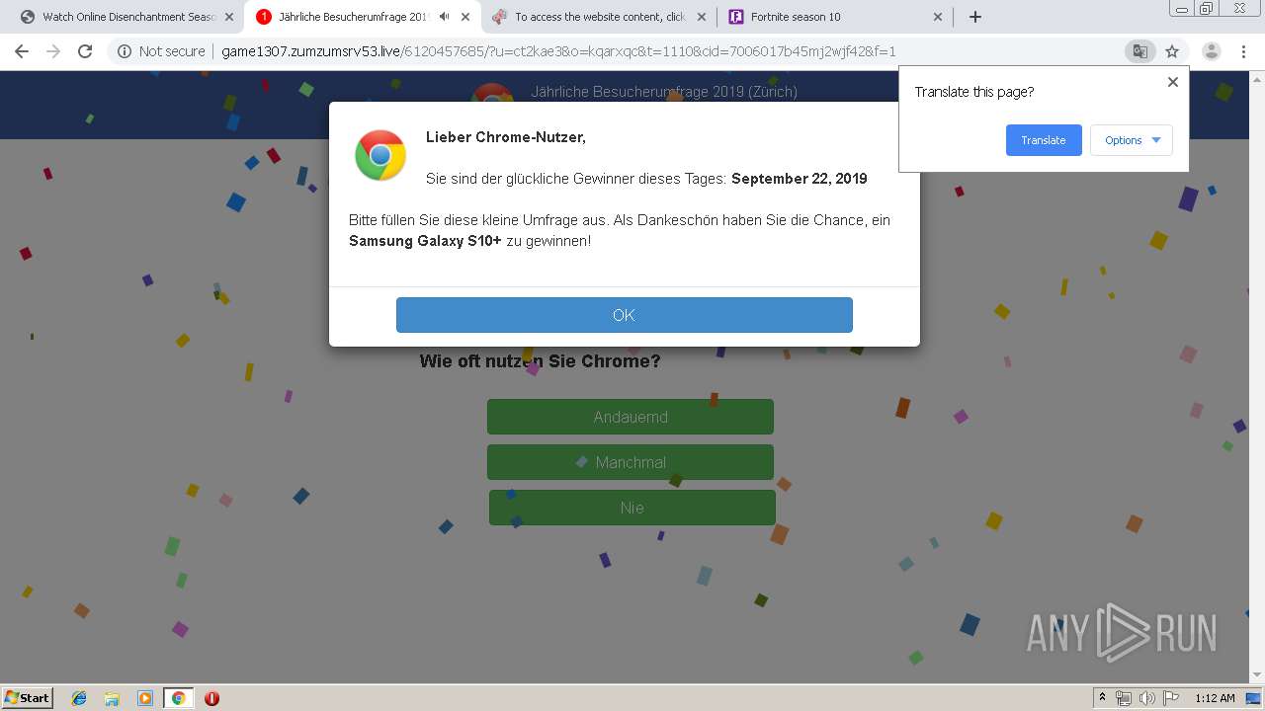Confirm the dialog with OK button
Viewport: 1265px width, 711px height.
tap(624, 315)
